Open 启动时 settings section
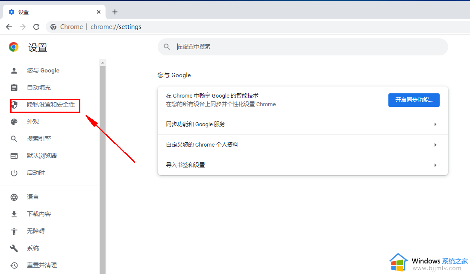 (x=36, y=173)
